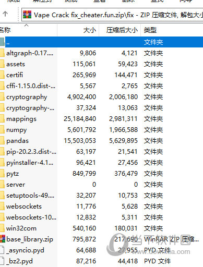Viewport: 203px width, 267px height.
Task: Select the server folder
Action: (x=16, y=185)
